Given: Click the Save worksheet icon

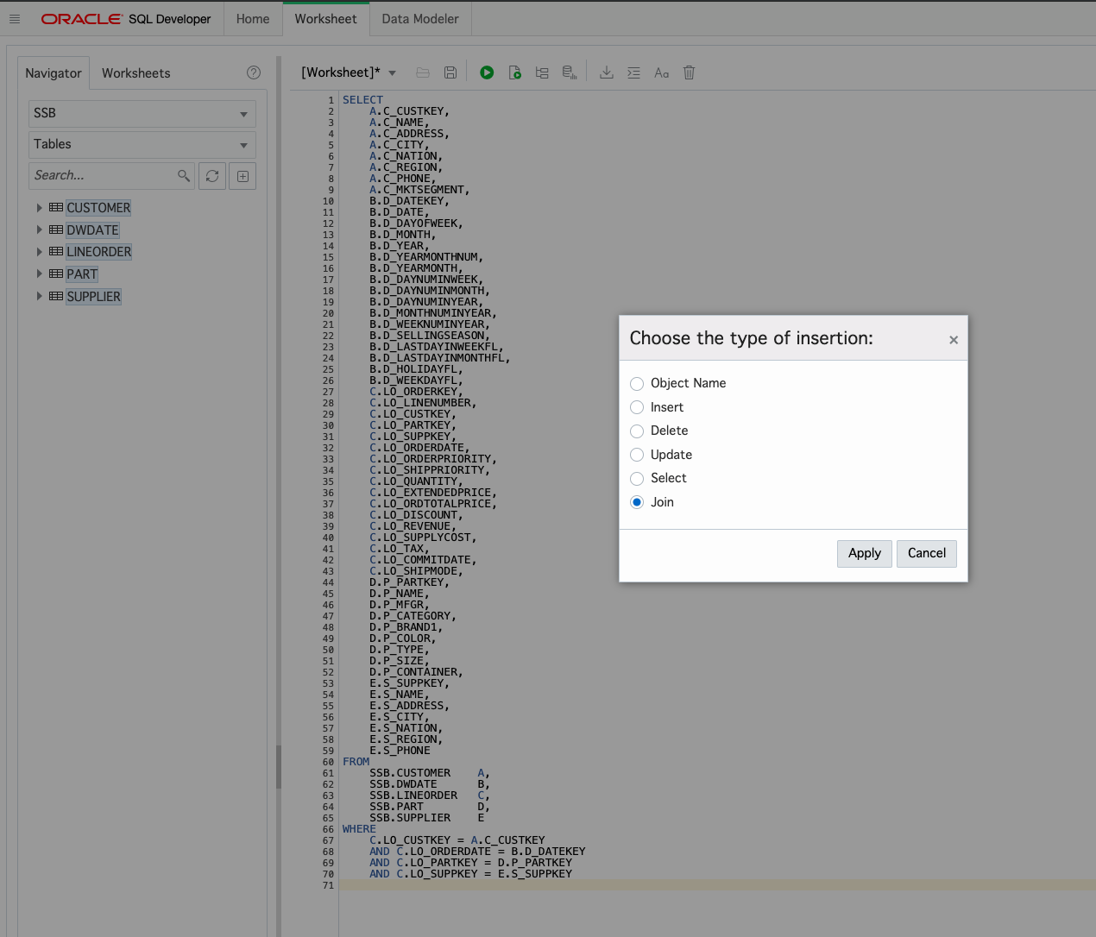Looking at the screenshot, I should tap(450, 72).
